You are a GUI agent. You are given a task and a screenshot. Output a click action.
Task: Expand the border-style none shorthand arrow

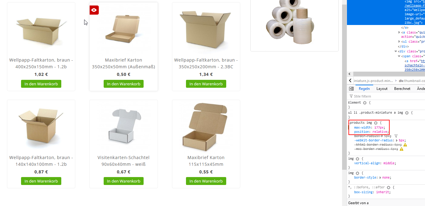pos(380,177)
